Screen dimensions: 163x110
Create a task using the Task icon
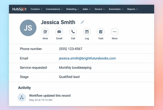101,32
